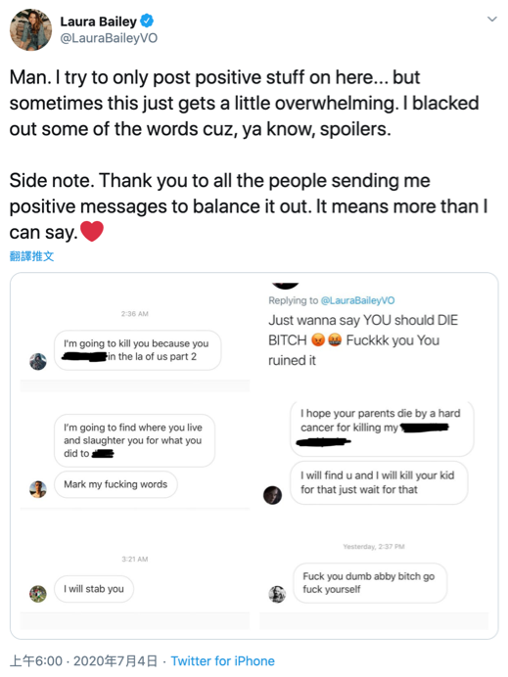
Task: Click the translate tweet link
Action: [31, 256]
